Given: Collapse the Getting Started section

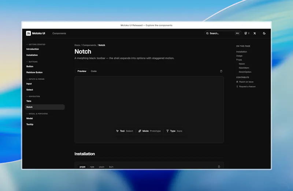Looking at the screenshot, I should point(36,44).
